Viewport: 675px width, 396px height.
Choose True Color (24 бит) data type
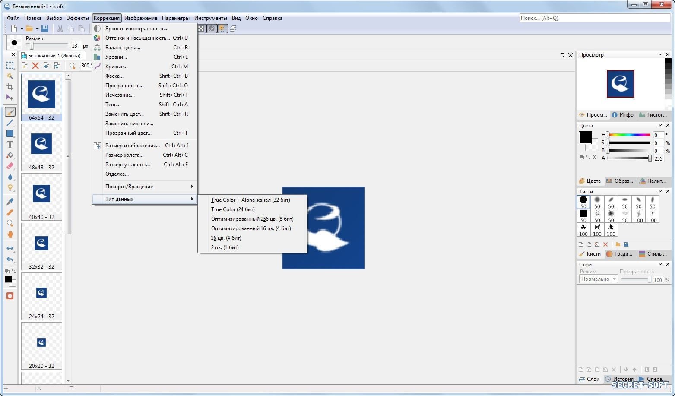[x=233, y=209]
